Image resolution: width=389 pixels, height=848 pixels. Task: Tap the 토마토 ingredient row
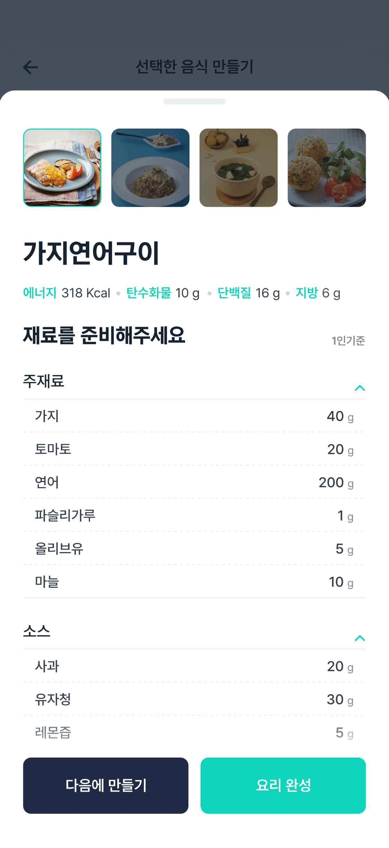click(x=194, y=449)
